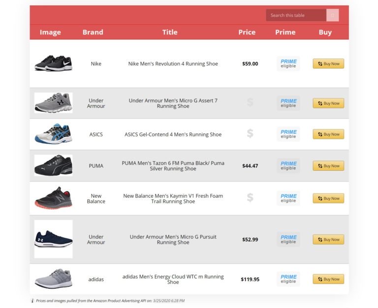Click the search submit icon button
378x308 pixels.
(x=332, y=15)
